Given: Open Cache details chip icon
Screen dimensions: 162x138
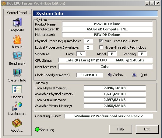Looking at the screenshot, I should click(110, 75).
